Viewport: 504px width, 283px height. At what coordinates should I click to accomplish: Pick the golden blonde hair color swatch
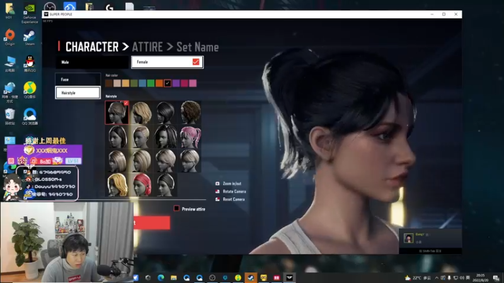[x=125, y=84]
